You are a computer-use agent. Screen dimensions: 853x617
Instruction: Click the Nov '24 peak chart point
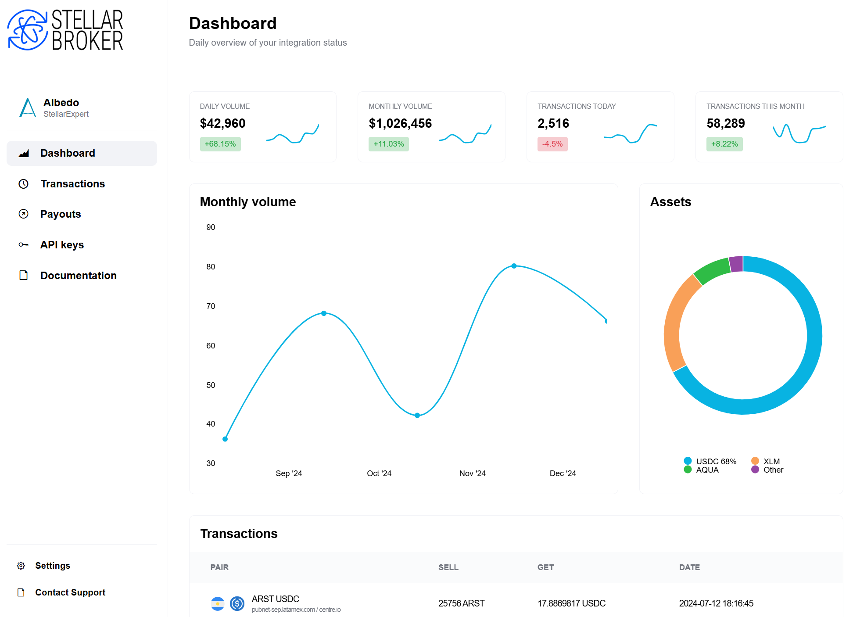click(x=514, y=266)
